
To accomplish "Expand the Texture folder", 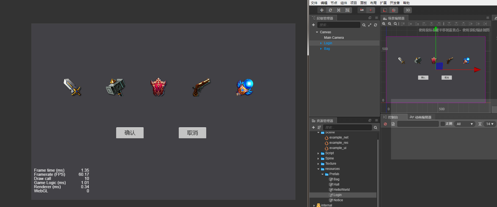I will tap(318, 164).
